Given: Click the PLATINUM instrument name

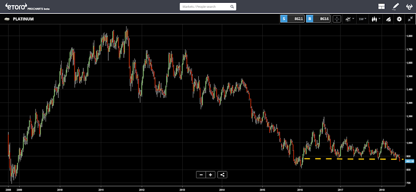Looking at the screenshot, I should tap(23, 19).
